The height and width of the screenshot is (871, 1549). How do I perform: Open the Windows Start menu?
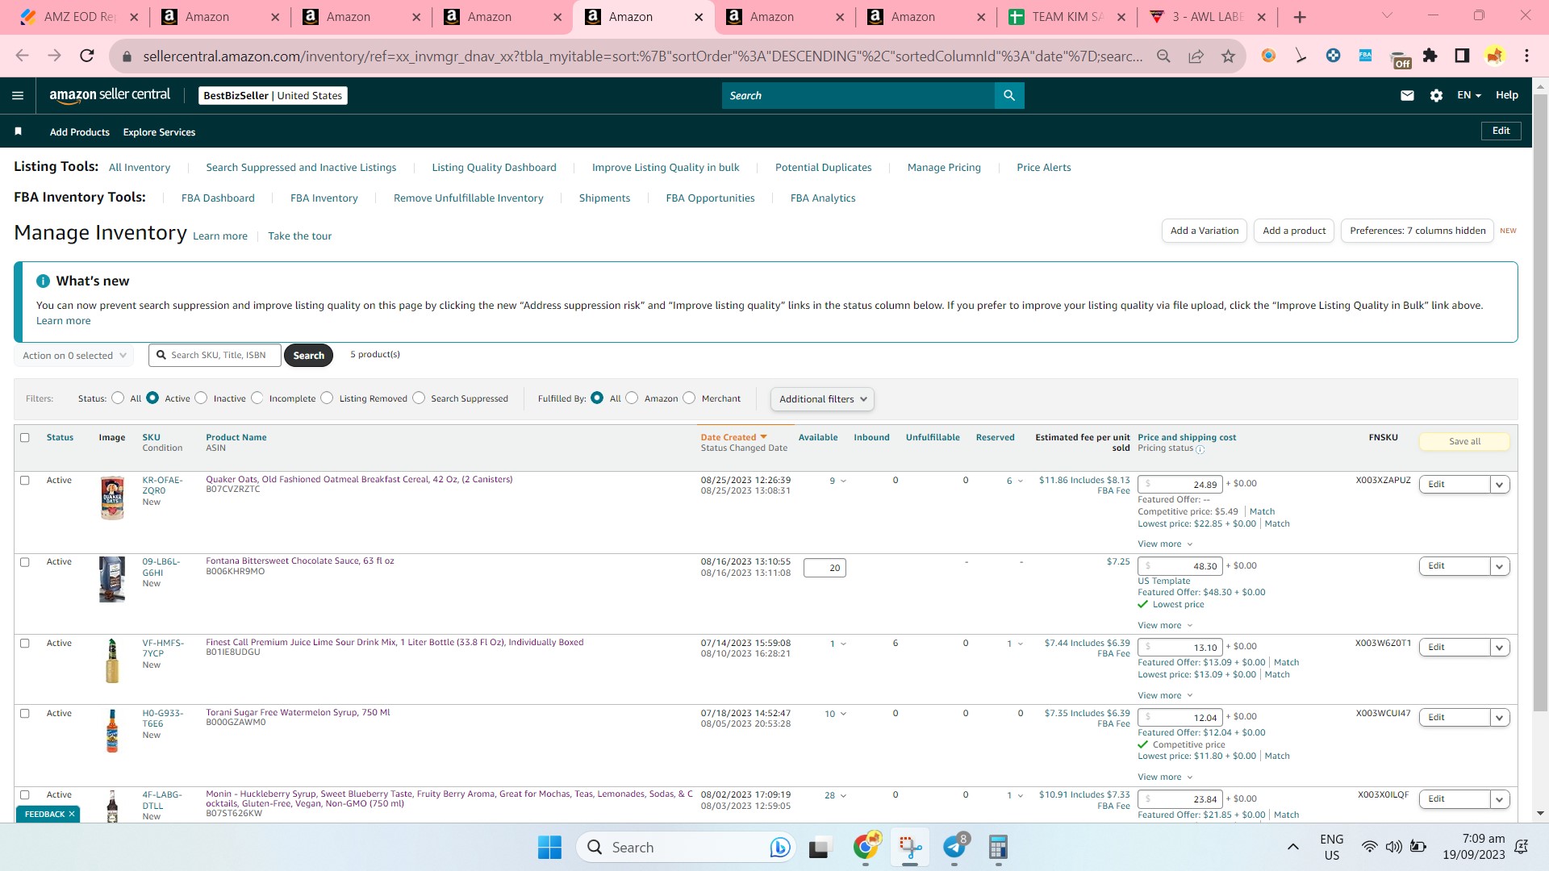click(549, 848)
